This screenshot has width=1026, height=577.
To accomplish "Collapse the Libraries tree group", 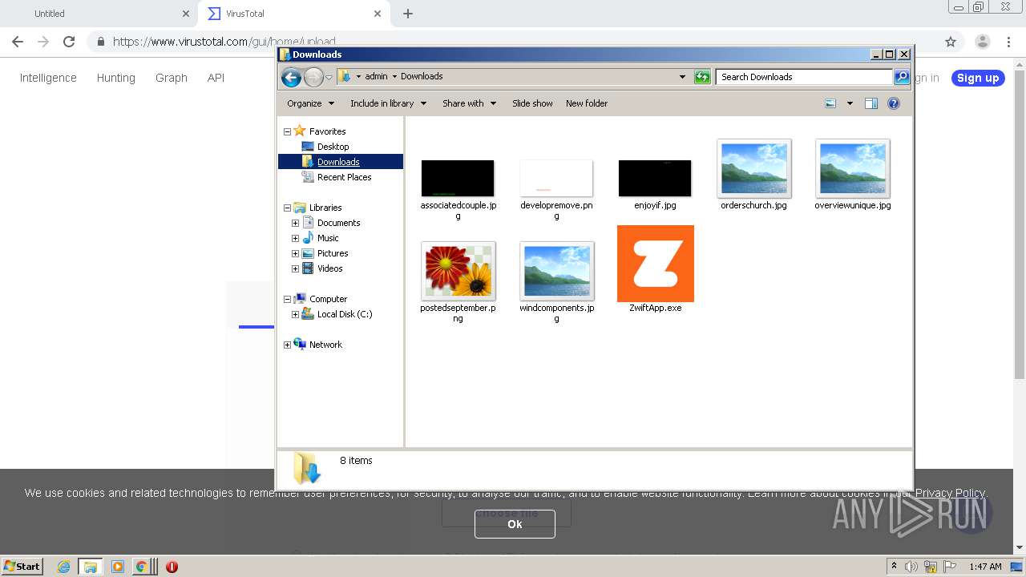I will click(x=287, y=208).
